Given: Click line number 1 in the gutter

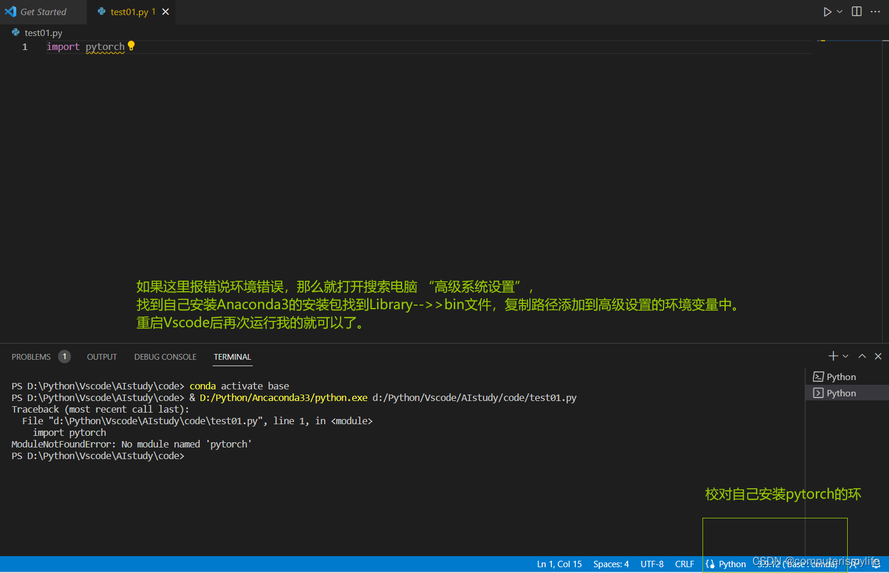Looking at the screenshot, I should pos(25,47).
